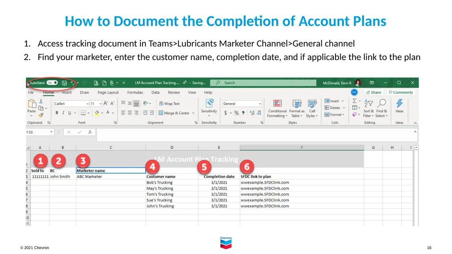
Task: Switch to the Page Layout tab
Action: (108, 92)
